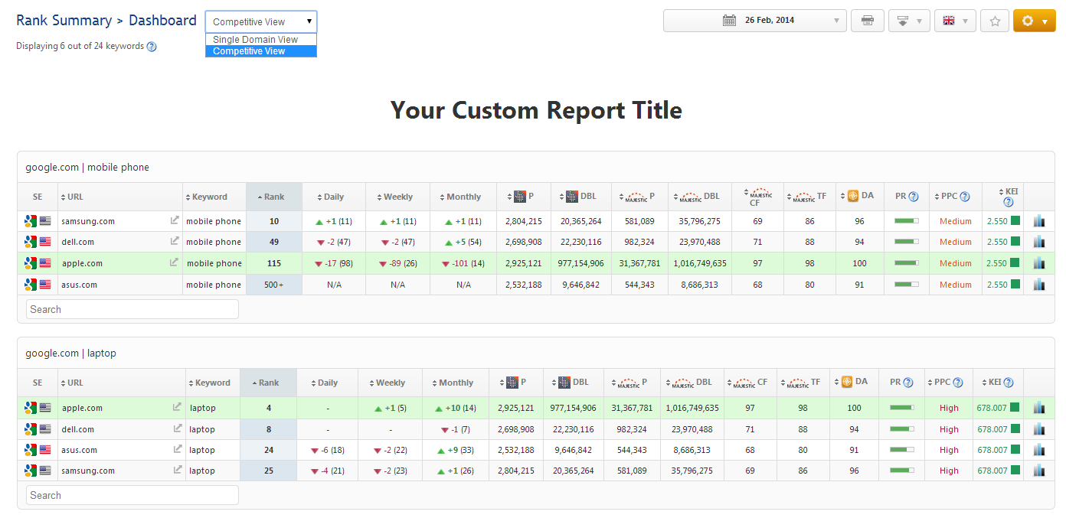Open chart icon for samsung.com mobile phone row
The image size is (1066, 518).
click(x=1038, y=221)
